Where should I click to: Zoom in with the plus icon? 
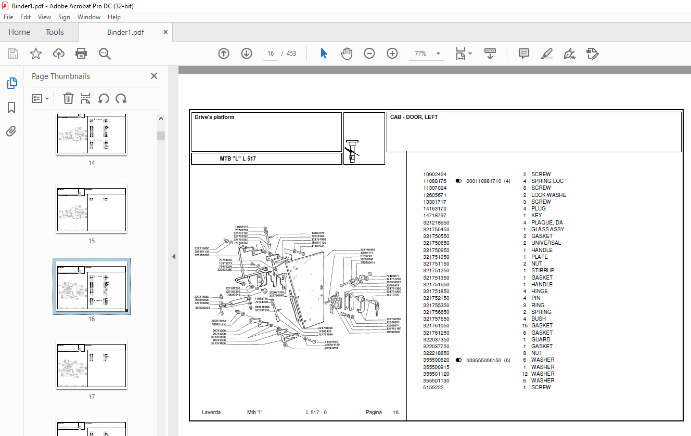[x=392, y=54]
